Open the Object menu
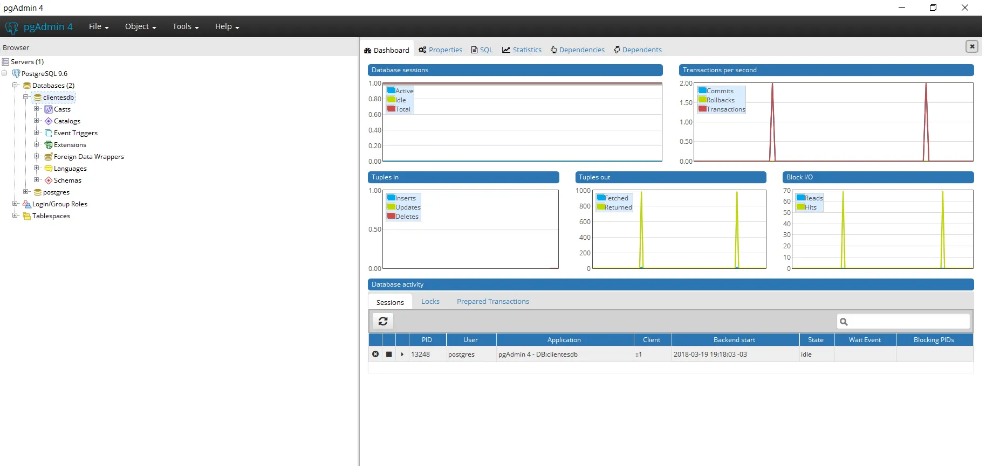The height and width of the screenshot is (466, 993). tap(140, 26)
